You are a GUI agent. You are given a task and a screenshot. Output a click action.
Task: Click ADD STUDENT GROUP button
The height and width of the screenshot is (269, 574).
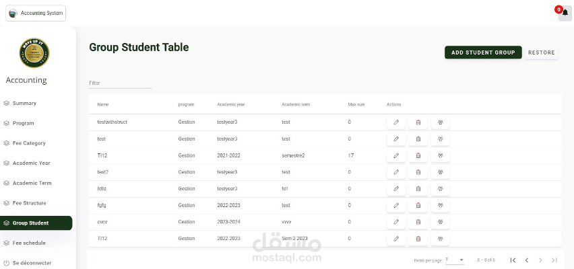(x=483, y=52)
